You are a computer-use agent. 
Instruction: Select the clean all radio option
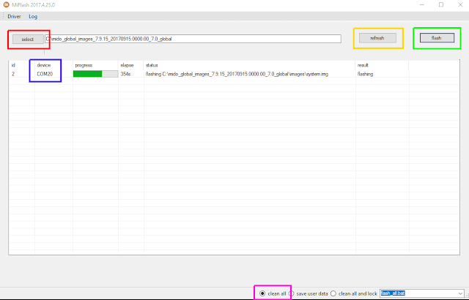[x=273, y=293]
